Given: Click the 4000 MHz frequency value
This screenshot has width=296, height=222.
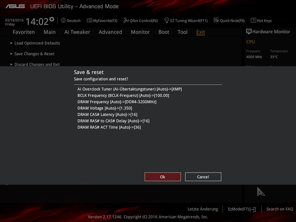Looking at the screenshot, I should [x=254, y=57].
